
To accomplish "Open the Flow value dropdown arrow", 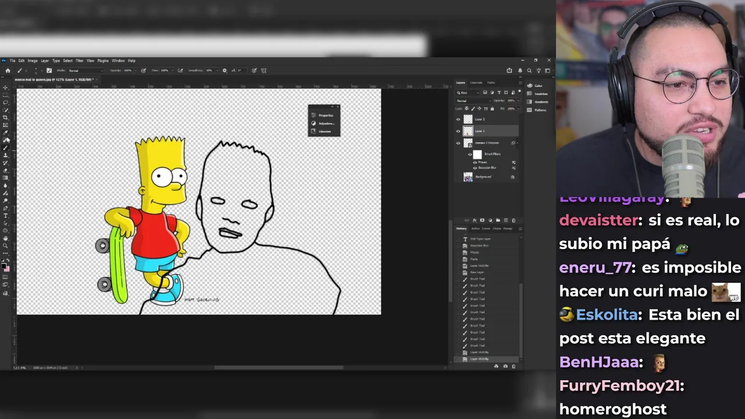I will [x=172, y=70].
